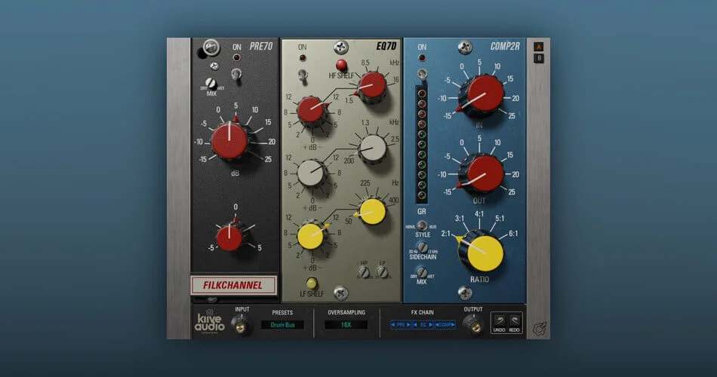The height and width of the screenshot is (377, 717).
Task: Move EQ left in FX chain
Action: tap(415, 325)
